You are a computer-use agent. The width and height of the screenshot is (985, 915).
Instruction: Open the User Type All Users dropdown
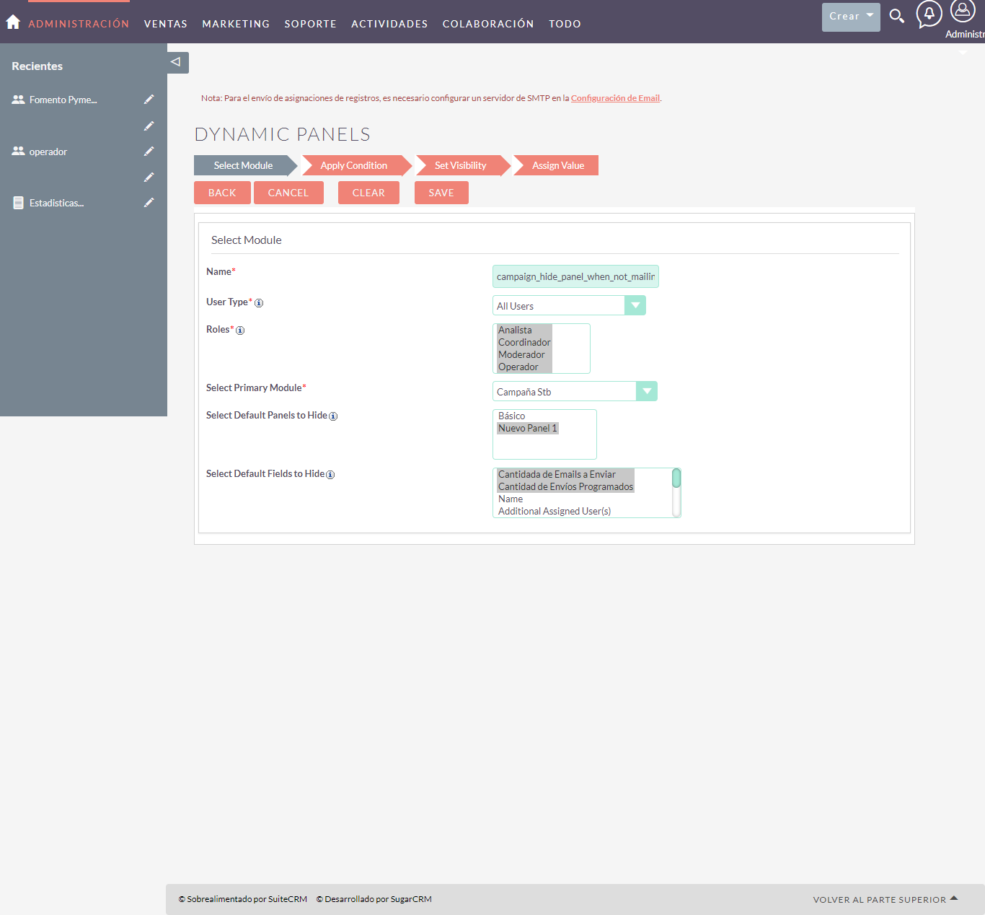coord(569,305)
